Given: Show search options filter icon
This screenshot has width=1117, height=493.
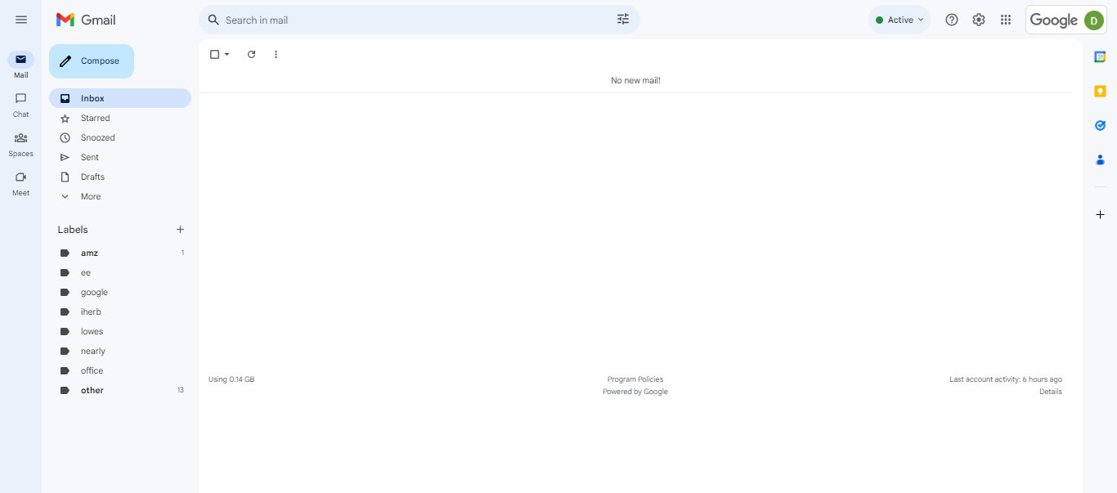Looking at the screenshot, I should tap(623, 20).
